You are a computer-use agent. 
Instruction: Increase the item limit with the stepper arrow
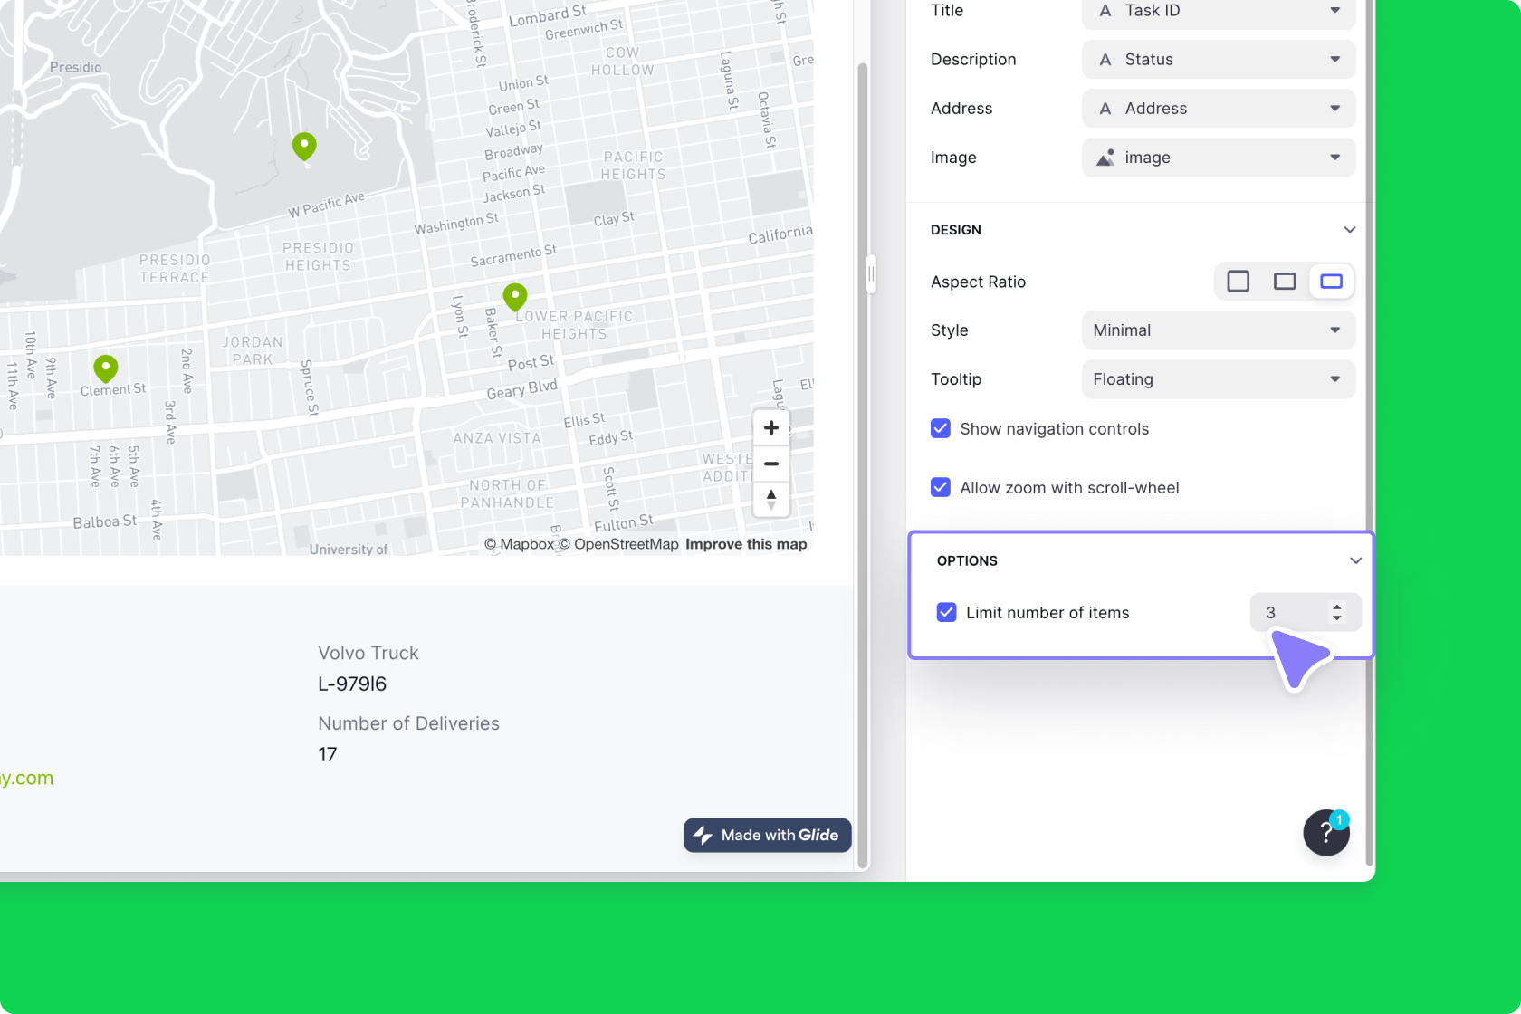[1337, 607]
